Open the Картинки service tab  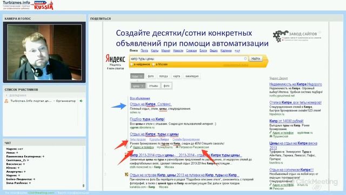(x=226, y=50)
